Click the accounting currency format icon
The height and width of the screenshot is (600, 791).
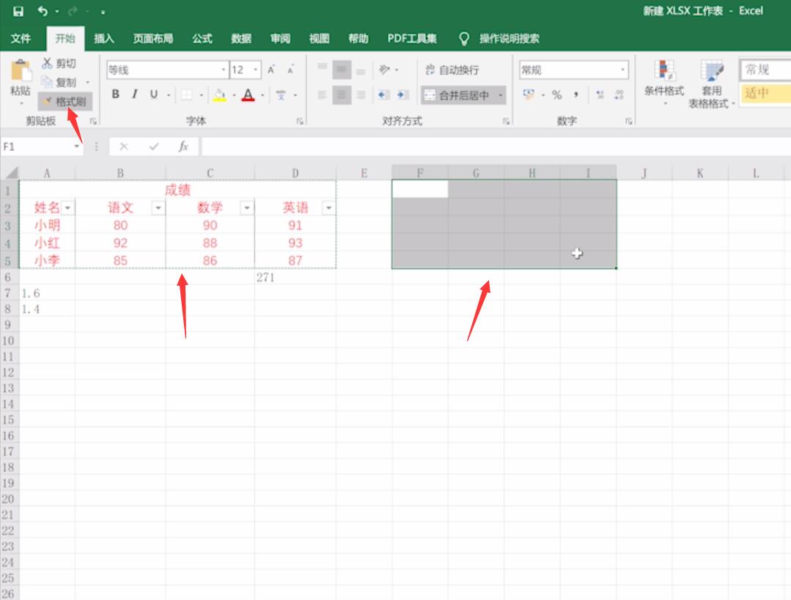tap(528, 95)
